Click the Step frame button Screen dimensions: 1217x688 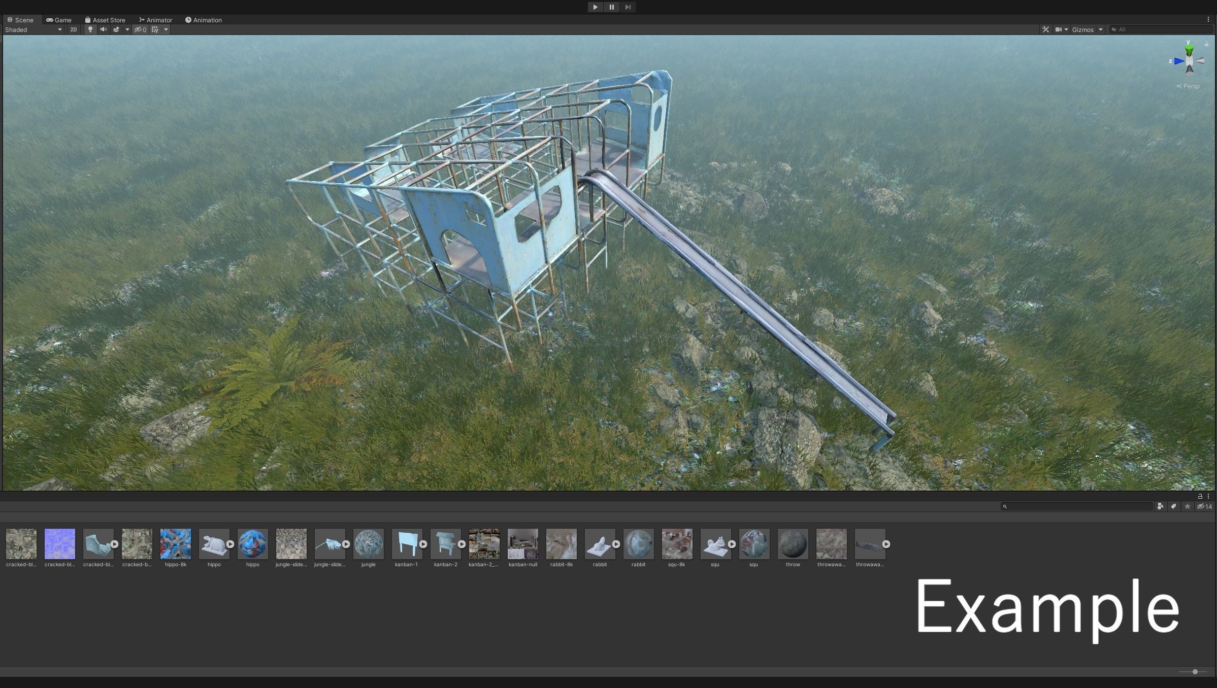(x=628, y=7)
